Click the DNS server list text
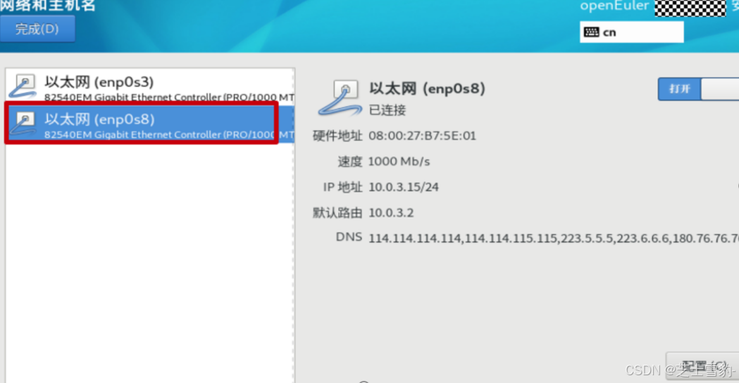This screenshot has height=383, width=739. click(553, 239)
